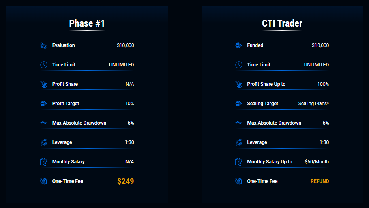Viewport: 369px width, 208px height.
Task: Click the Leverage icon in Phase #1
Action: click(44, 142)
